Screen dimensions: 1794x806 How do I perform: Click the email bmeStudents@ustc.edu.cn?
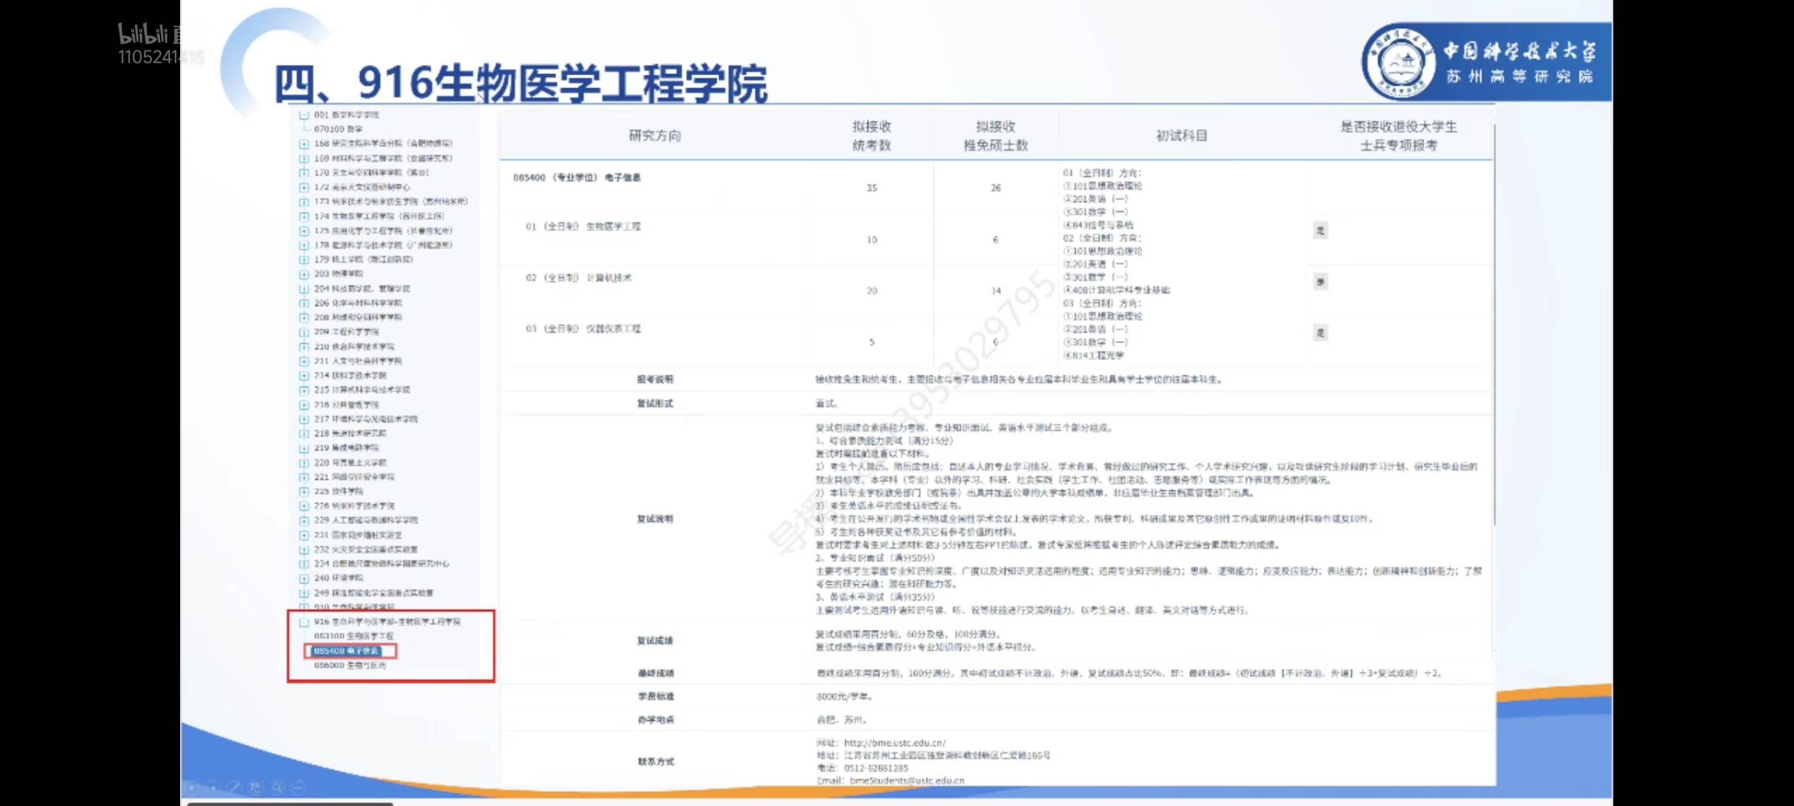click(908, 781)
